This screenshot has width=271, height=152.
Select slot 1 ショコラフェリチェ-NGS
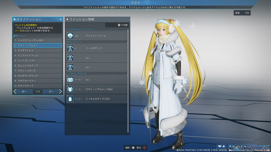click(38, 40)
